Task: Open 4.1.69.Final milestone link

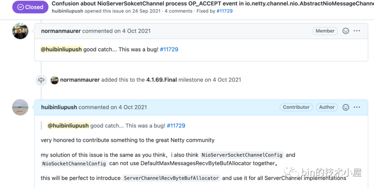Action: [x=161, y=80]
